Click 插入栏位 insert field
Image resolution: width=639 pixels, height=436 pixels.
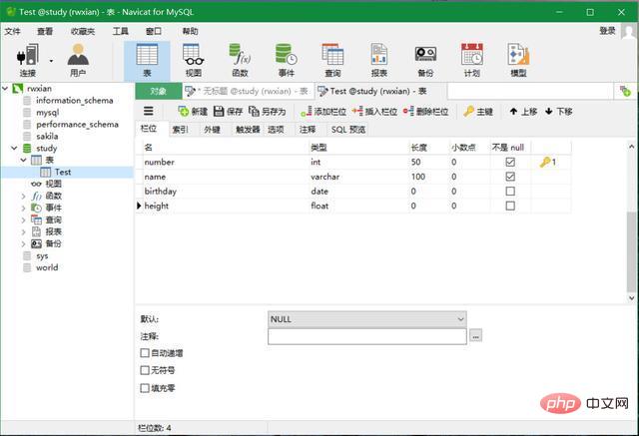coord(374,111)
